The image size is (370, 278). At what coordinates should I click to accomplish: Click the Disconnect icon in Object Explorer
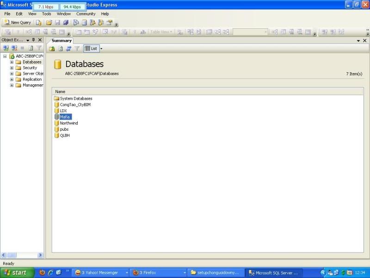click(x=14, y=48)
